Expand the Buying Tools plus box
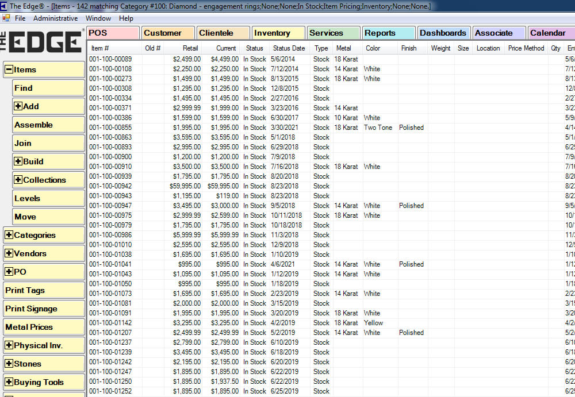The width and height of the screenshot is (575, 397). click(x=9, y=382)
